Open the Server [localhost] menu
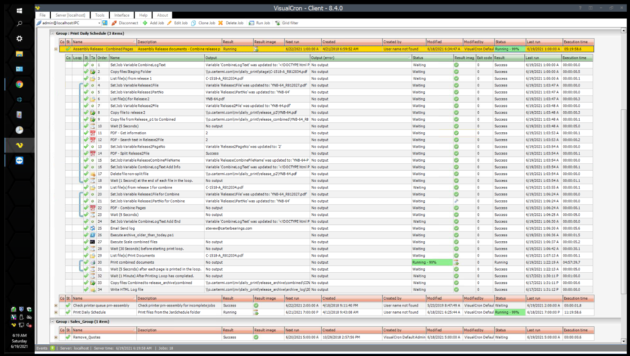 pos(70,15)
